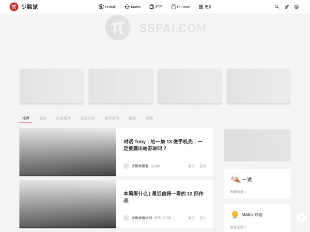
Task: Click the first banner card in the carousel
Action: [x=52, y=86]
